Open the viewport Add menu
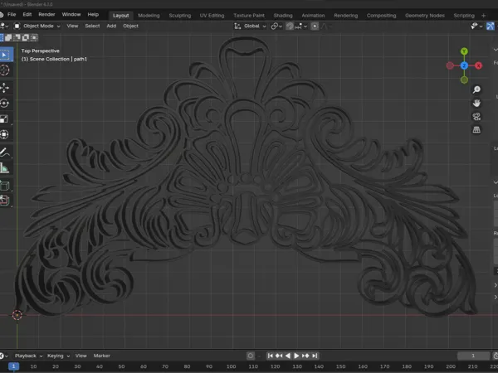Viewport: 498px width, 373px height. click(x=111, y=26)
